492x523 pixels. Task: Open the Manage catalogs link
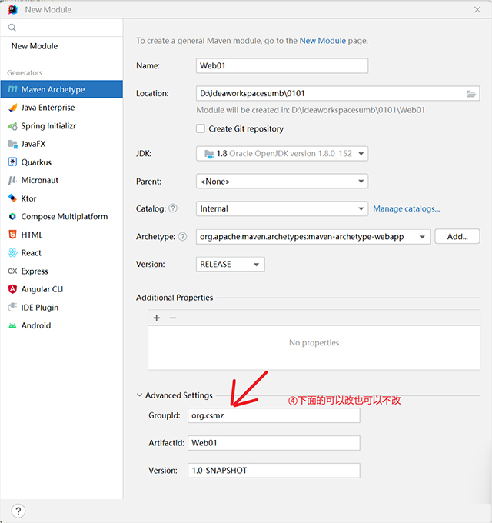click(x=406, y=208)
